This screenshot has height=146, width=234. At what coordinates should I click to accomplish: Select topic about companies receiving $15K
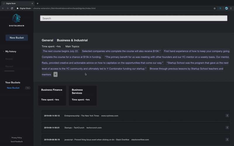click(121, 51)
